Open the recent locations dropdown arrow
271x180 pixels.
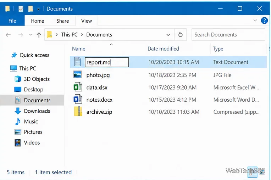tap(31, 35)
